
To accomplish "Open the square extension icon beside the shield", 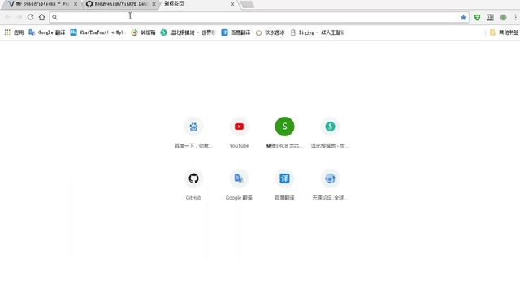I will (490, 17).
